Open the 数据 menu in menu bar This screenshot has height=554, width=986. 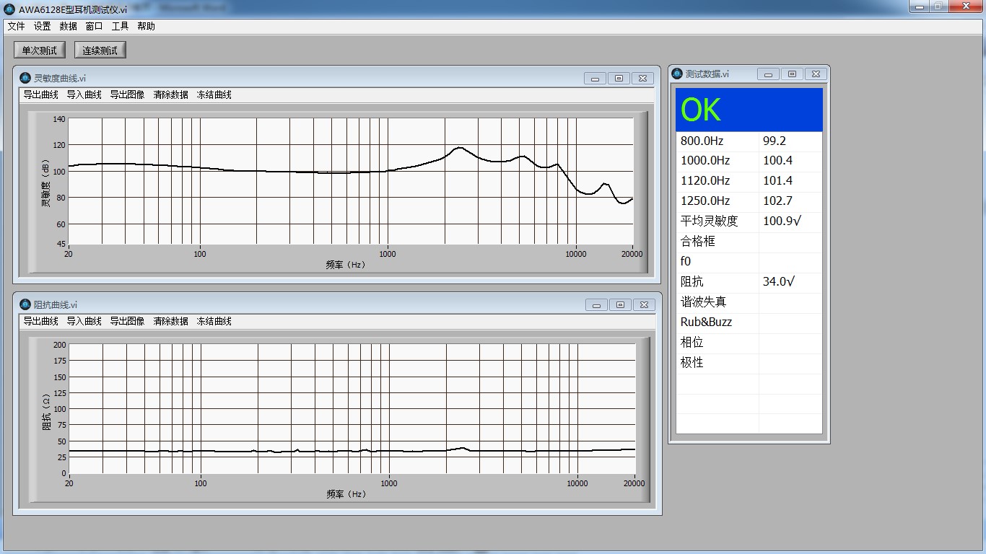point(68,26)
